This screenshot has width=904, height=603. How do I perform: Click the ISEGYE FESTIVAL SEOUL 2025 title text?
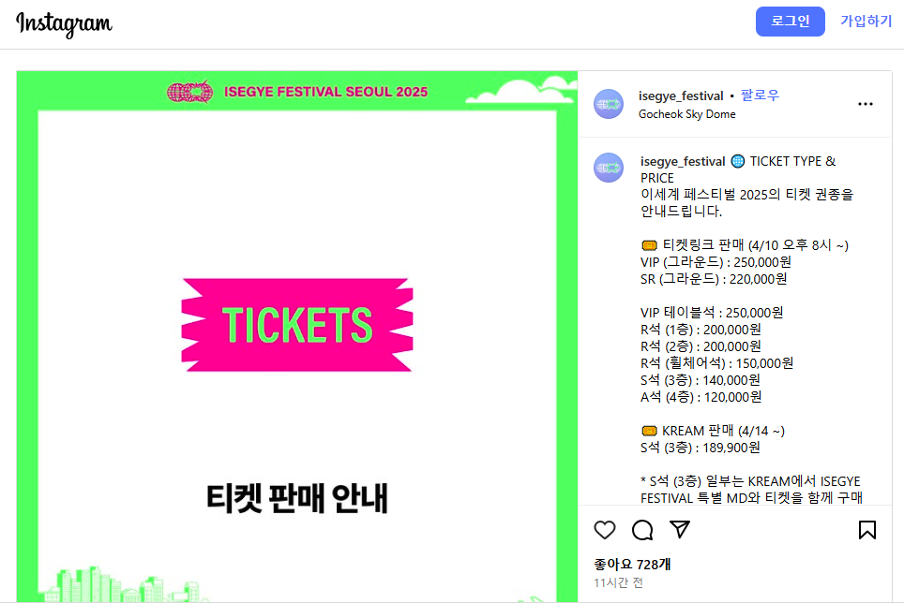coord(325,92)
